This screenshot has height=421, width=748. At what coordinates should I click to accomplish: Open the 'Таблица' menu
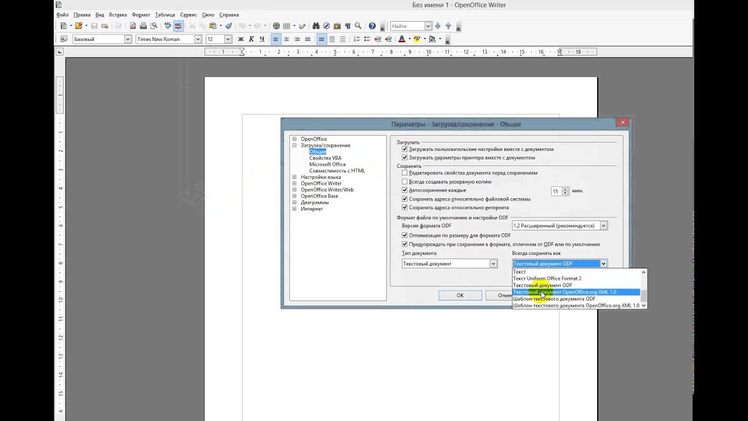click(x=165, y=15)
